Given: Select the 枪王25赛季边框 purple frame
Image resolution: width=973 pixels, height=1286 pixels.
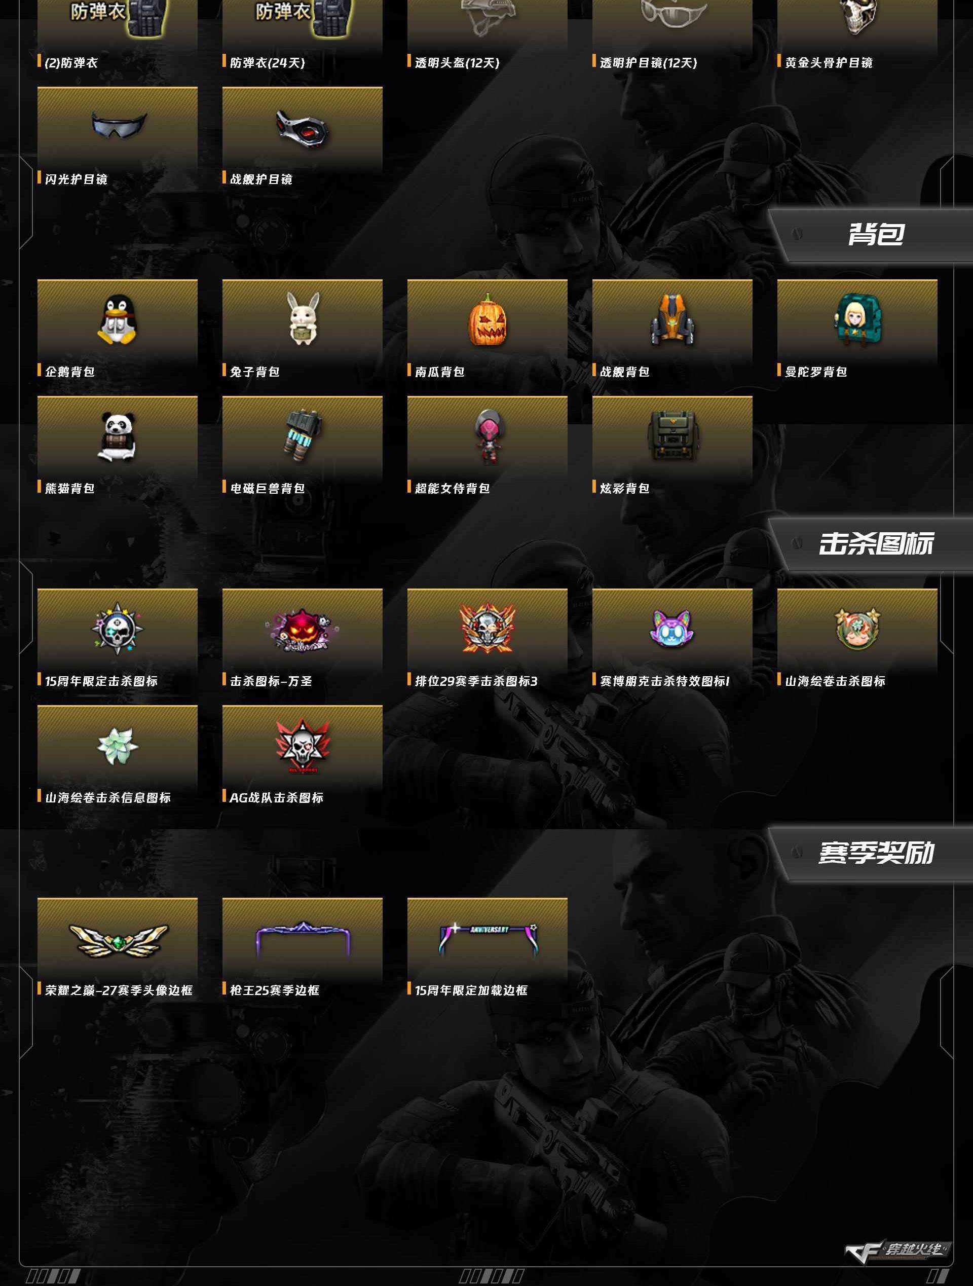Looking at the screenshot, I should pos(302,939).
